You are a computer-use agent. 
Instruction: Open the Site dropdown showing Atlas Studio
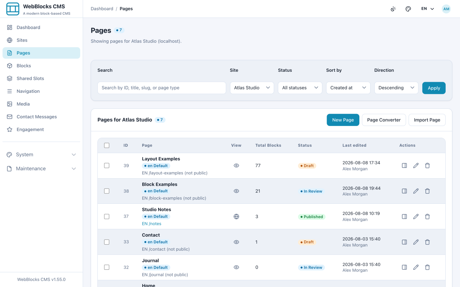[252, 88]
